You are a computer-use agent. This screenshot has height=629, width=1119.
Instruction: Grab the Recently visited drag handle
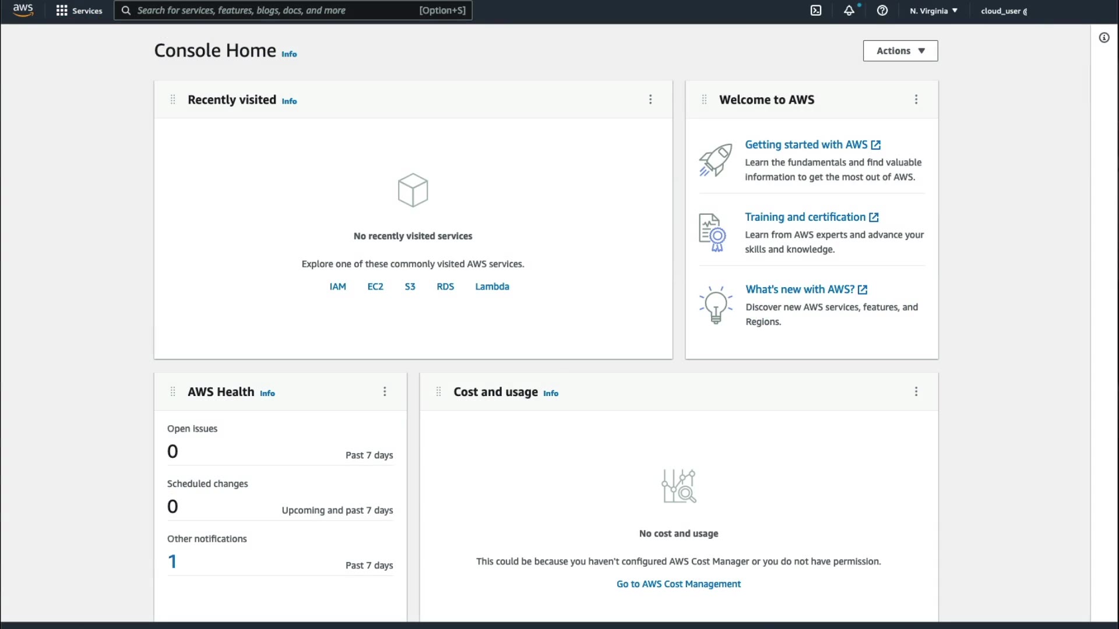point(173,100)
